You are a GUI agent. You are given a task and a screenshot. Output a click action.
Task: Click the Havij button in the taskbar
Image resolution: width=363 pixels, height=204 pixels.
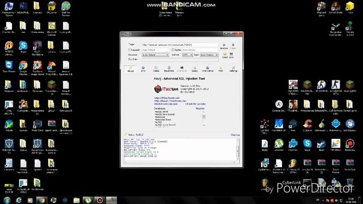pyautogui.click(x=111, y=200)
